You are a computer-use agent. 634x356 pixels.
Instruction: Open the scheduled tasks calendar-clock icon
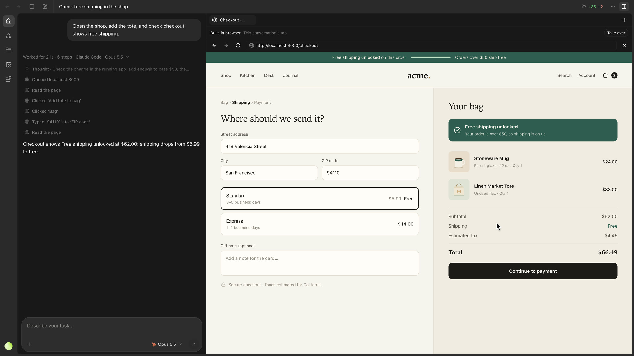(8, 65)
